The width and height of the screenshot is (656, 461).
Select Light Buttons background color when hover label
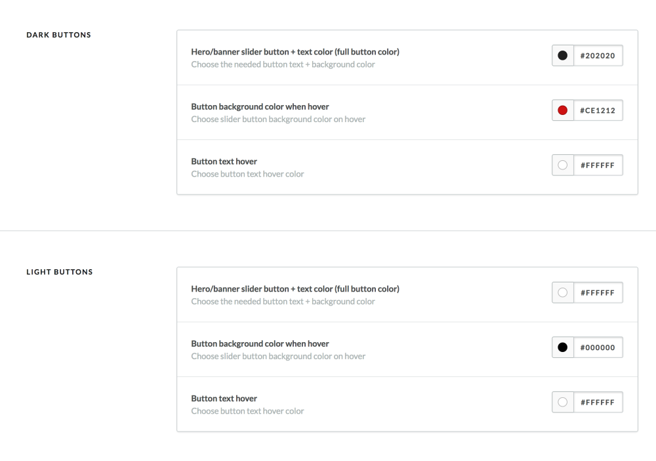coord(260,343)
